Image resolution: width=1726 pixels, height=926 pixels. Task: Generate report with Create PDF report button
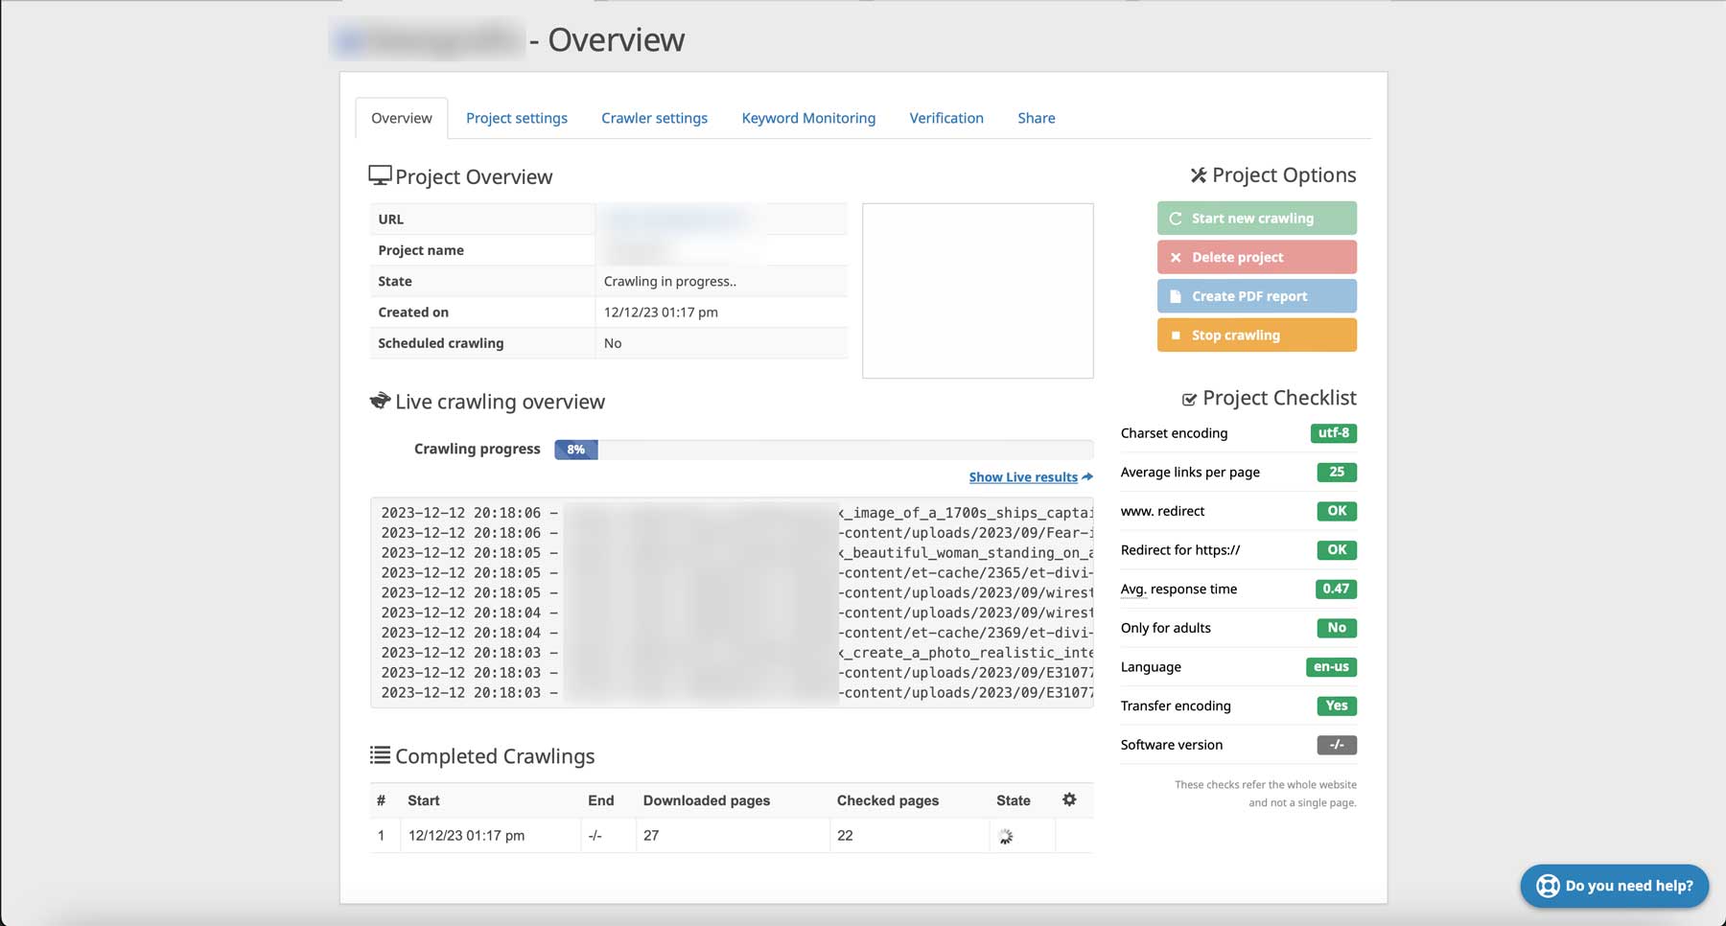click(x=1256, y=296)
